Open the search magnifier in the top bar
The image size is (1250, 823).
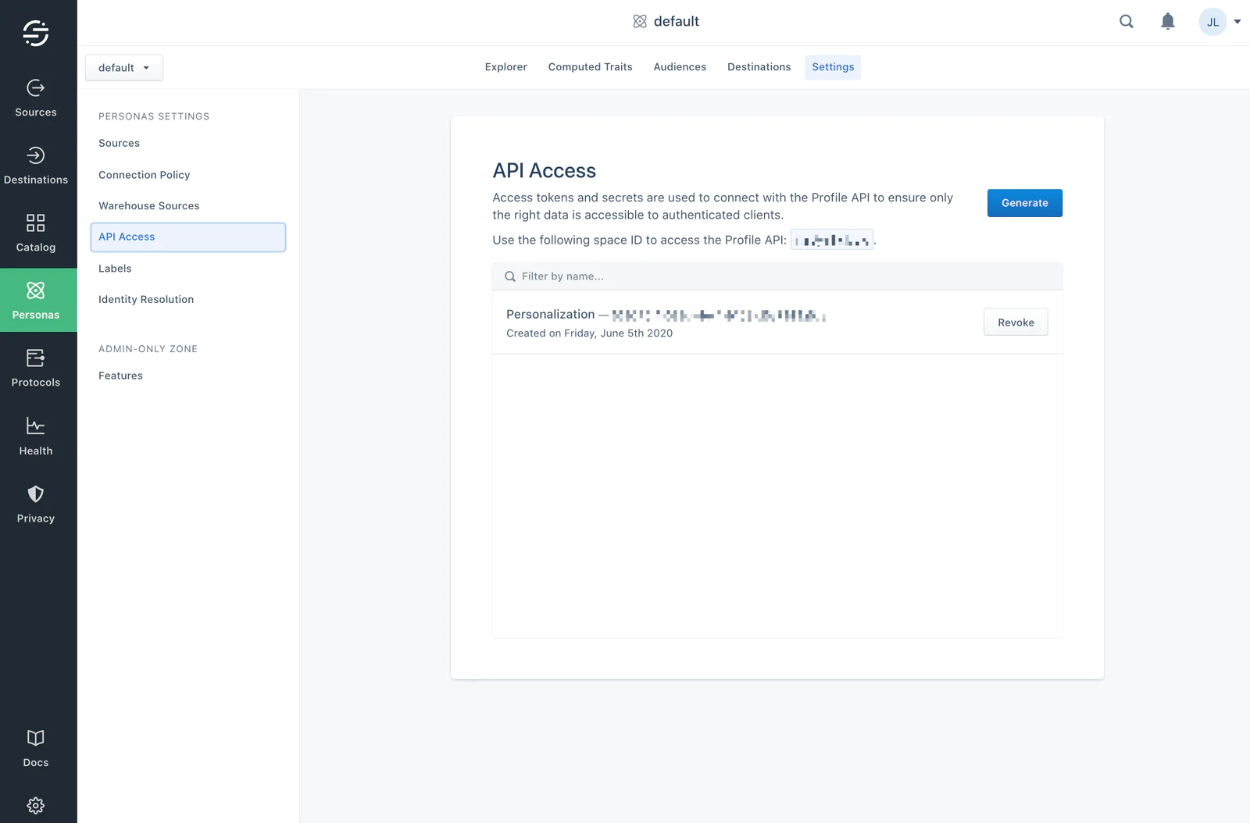[x=1126, y=21]
